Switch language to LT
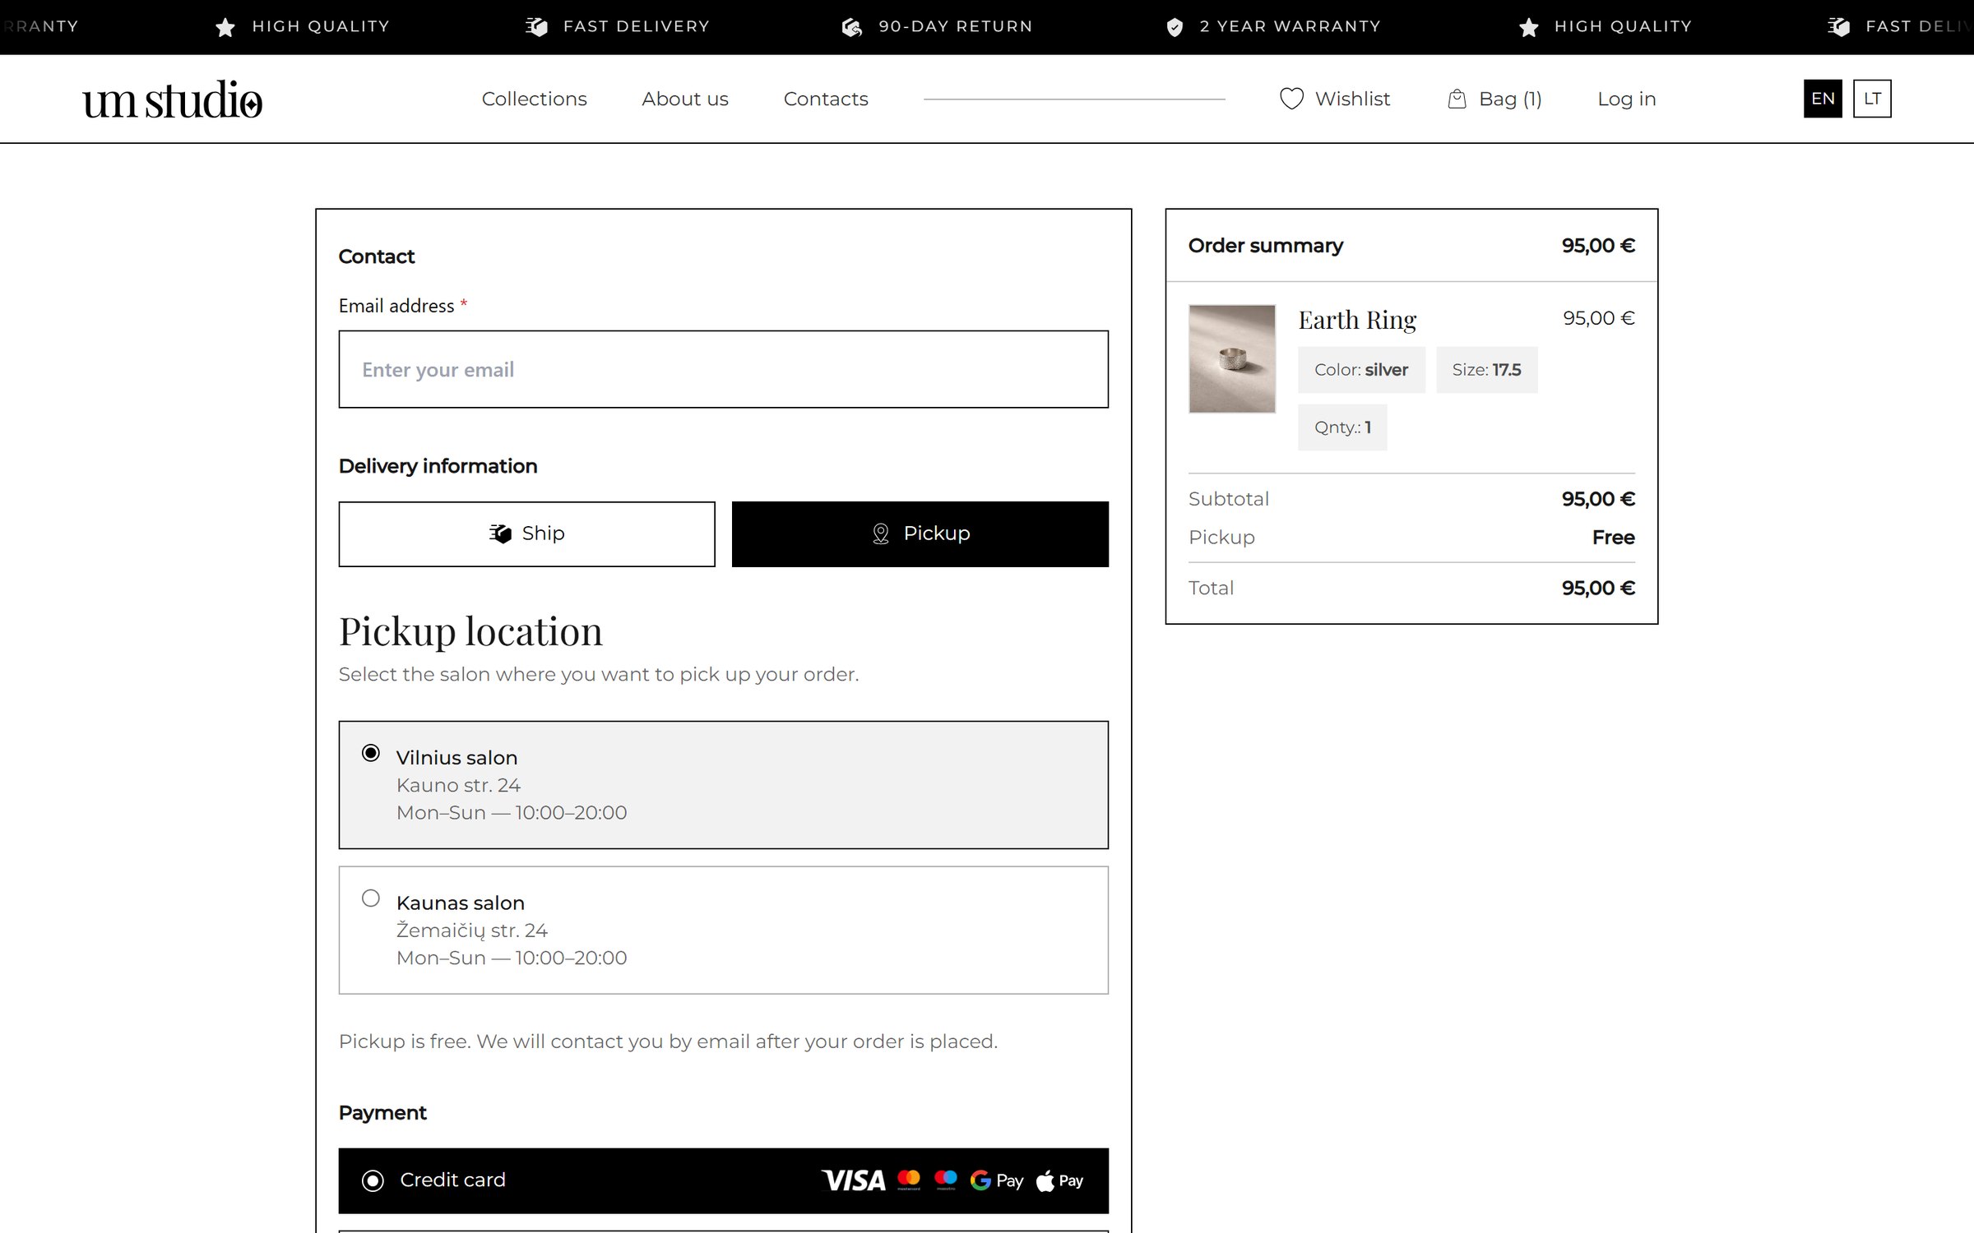This screenshot has height=1233, width=1974. point(1872,99)
